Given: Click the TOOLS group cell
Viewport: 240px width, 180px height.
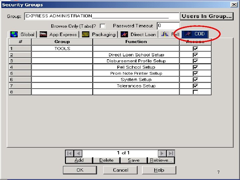Looking at the screenshot, I should click(62, 49).
